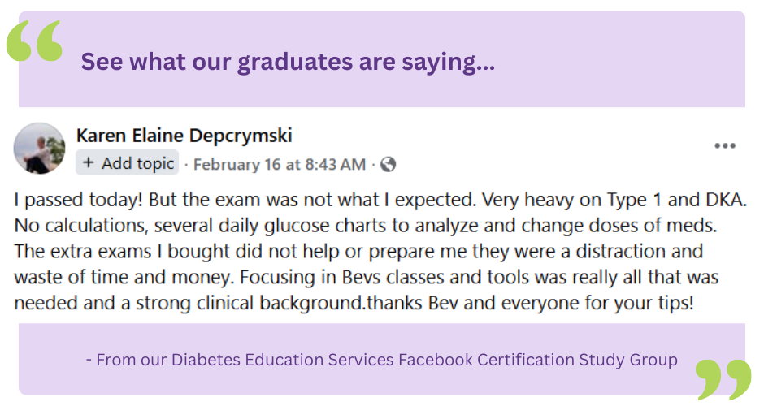Click the green opening quotation mark

click(34, 42)
